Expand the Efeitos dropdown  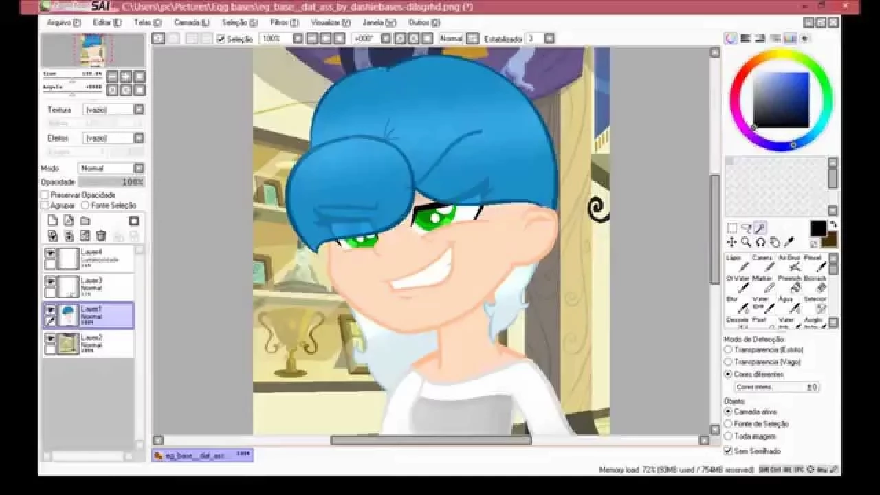pos(139,138)
